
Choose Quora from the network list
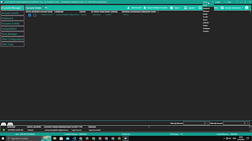[x=205, y=20]
